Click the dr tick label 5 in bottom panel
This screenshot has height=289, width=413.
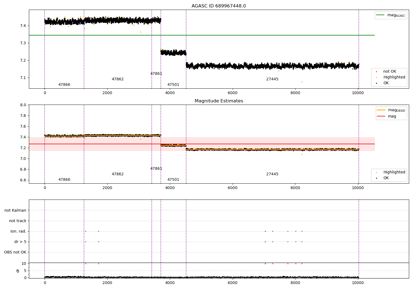tap(25, 271)
